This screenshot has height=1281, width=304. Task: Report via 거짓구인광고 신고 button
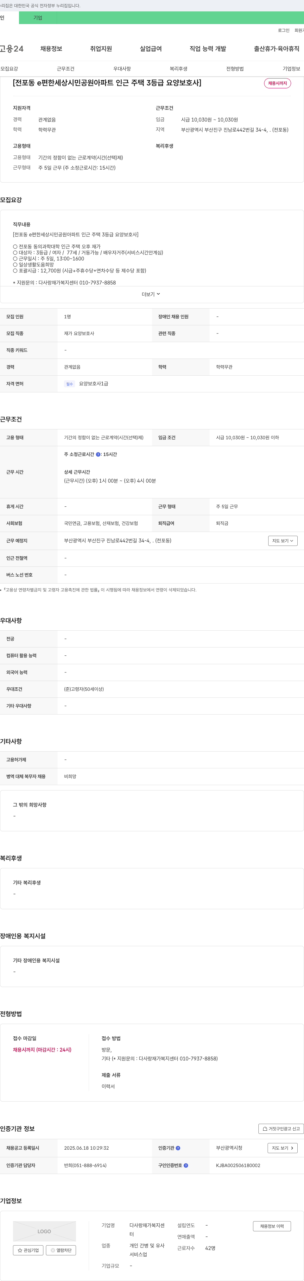pyautogui.click(x=281, y=1129)
